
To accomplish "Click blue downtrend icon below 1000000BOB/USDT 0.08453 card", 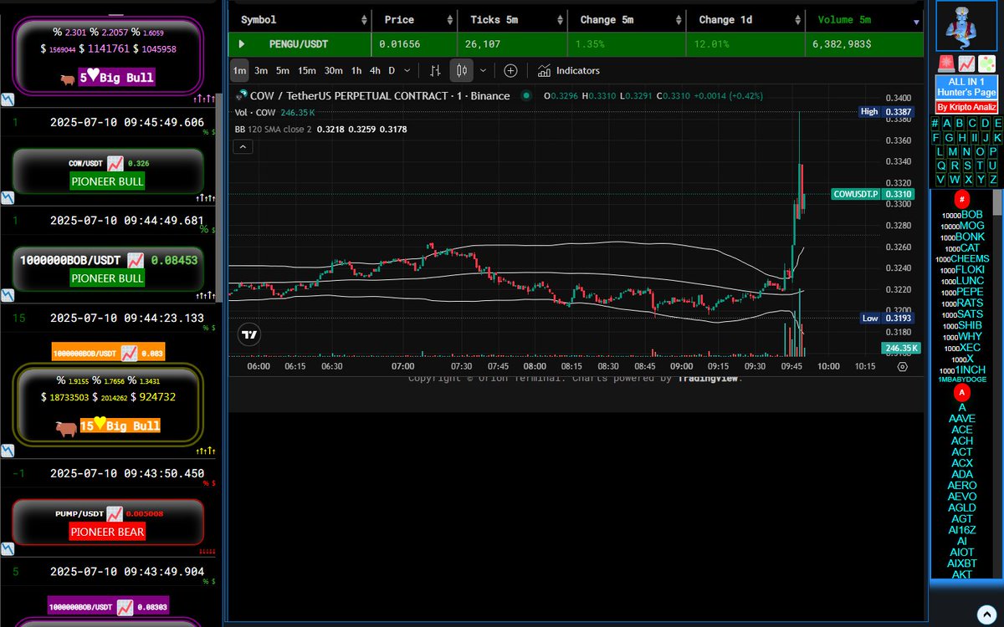I will pyautogui.click(x=7, y=296).
